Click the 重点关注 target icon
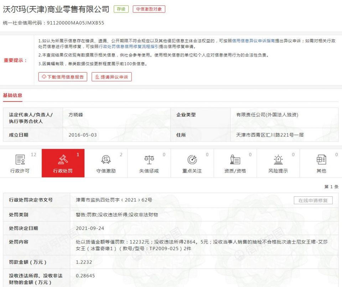This screenshot has width=342, height=287. (192, 160)
